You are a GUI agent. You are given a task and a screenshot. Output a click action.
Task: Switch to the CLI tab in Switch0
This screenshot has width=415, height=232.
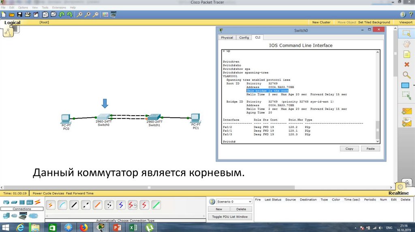258,37
